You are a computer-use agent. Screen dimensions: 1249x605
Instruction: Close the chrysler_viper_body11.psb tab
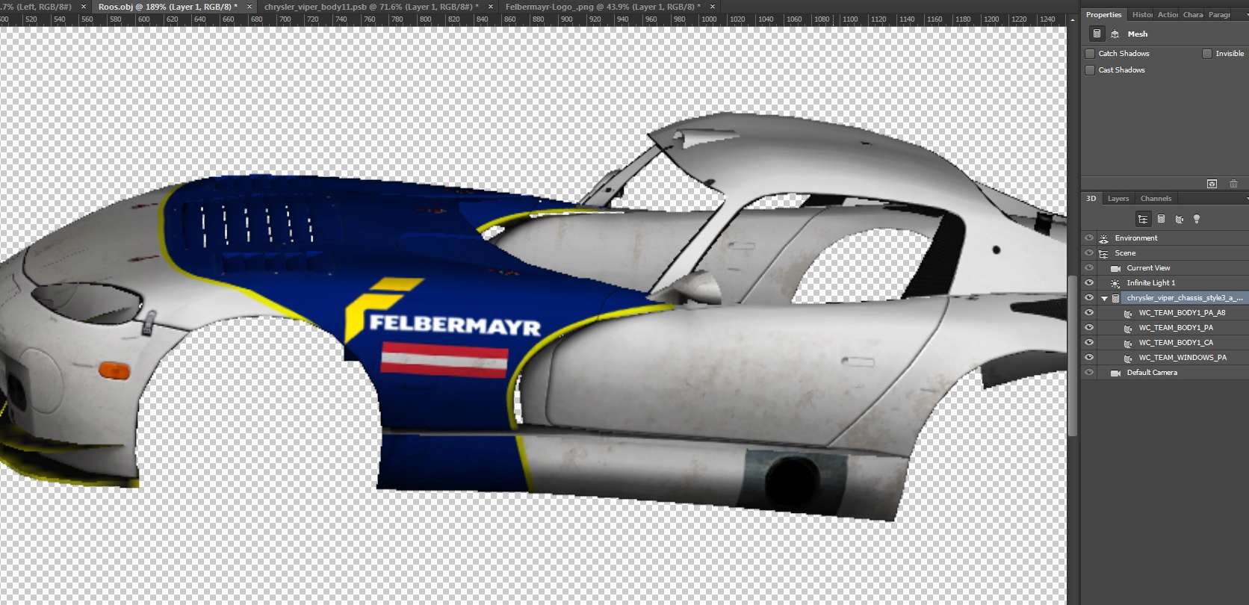491,7
